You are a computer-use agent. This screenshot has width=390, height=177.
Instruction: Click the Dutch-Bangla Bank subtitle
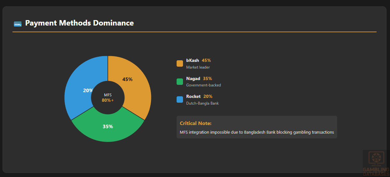click(203, 103)
